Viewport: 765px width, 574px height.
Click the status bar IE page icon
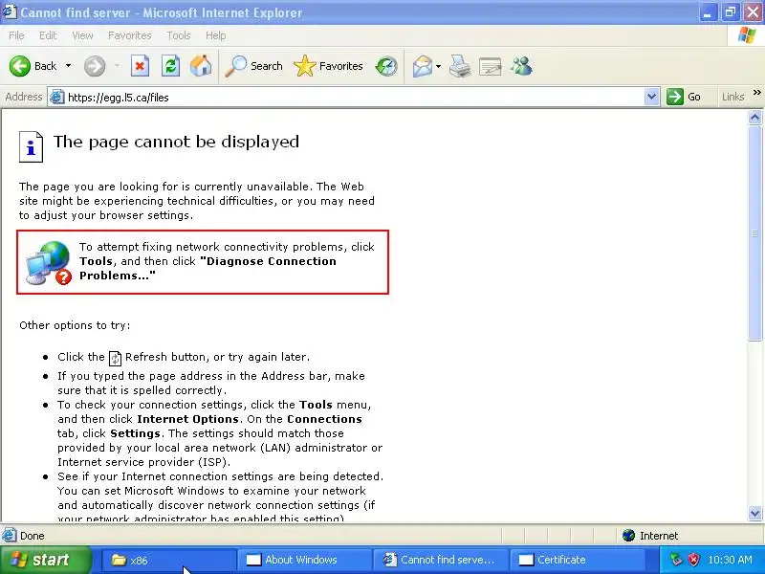[x=9, y=536]
